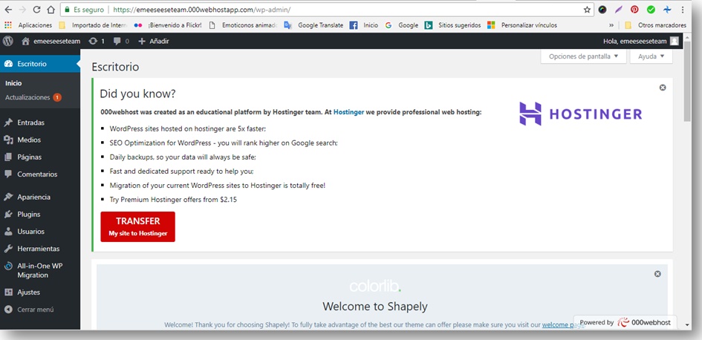The width and height of the screenshot is (702, 340).
Task: Click the WordPress logo in admin bar
Action: click(x=8, y=41)
